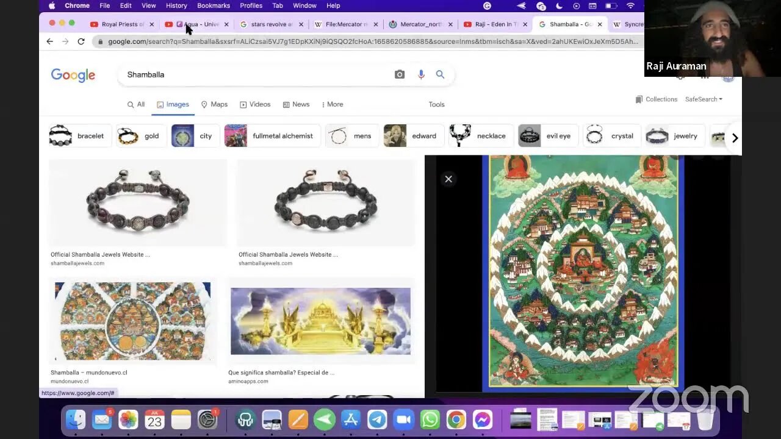The image size is (781, 439).
Task: Go back to the previous page
Action: click(x=50, y=41)
